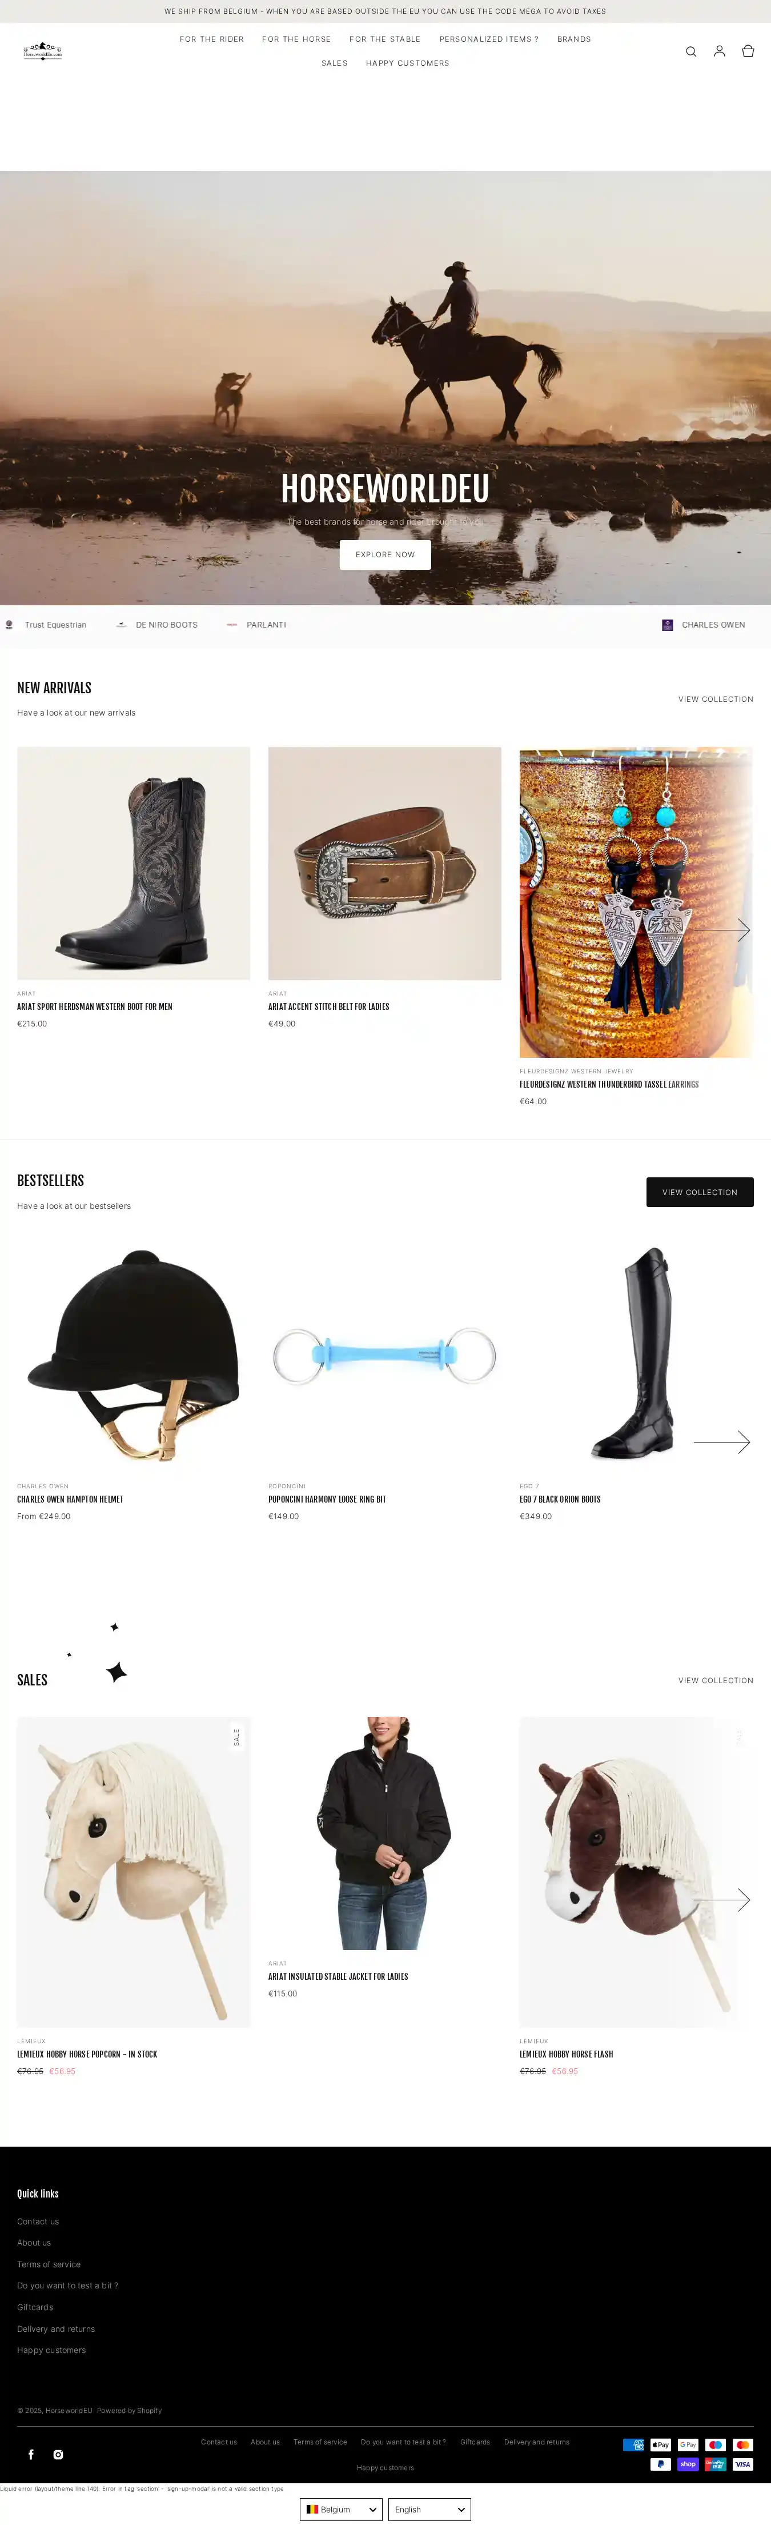
Task: Select the Charles Owen brand link
Action: pyautogui.click(x=713, y=624)
